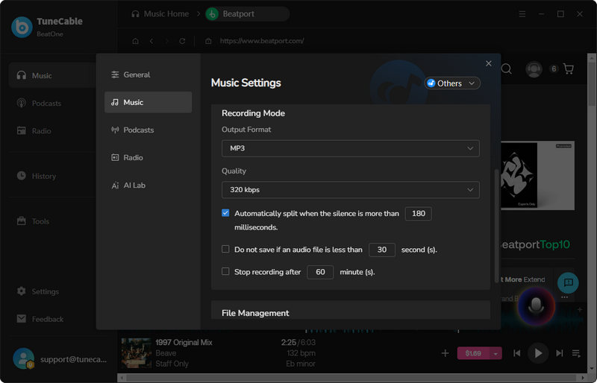
Task: Select the AI Lab settings tab
Action: 148,186
